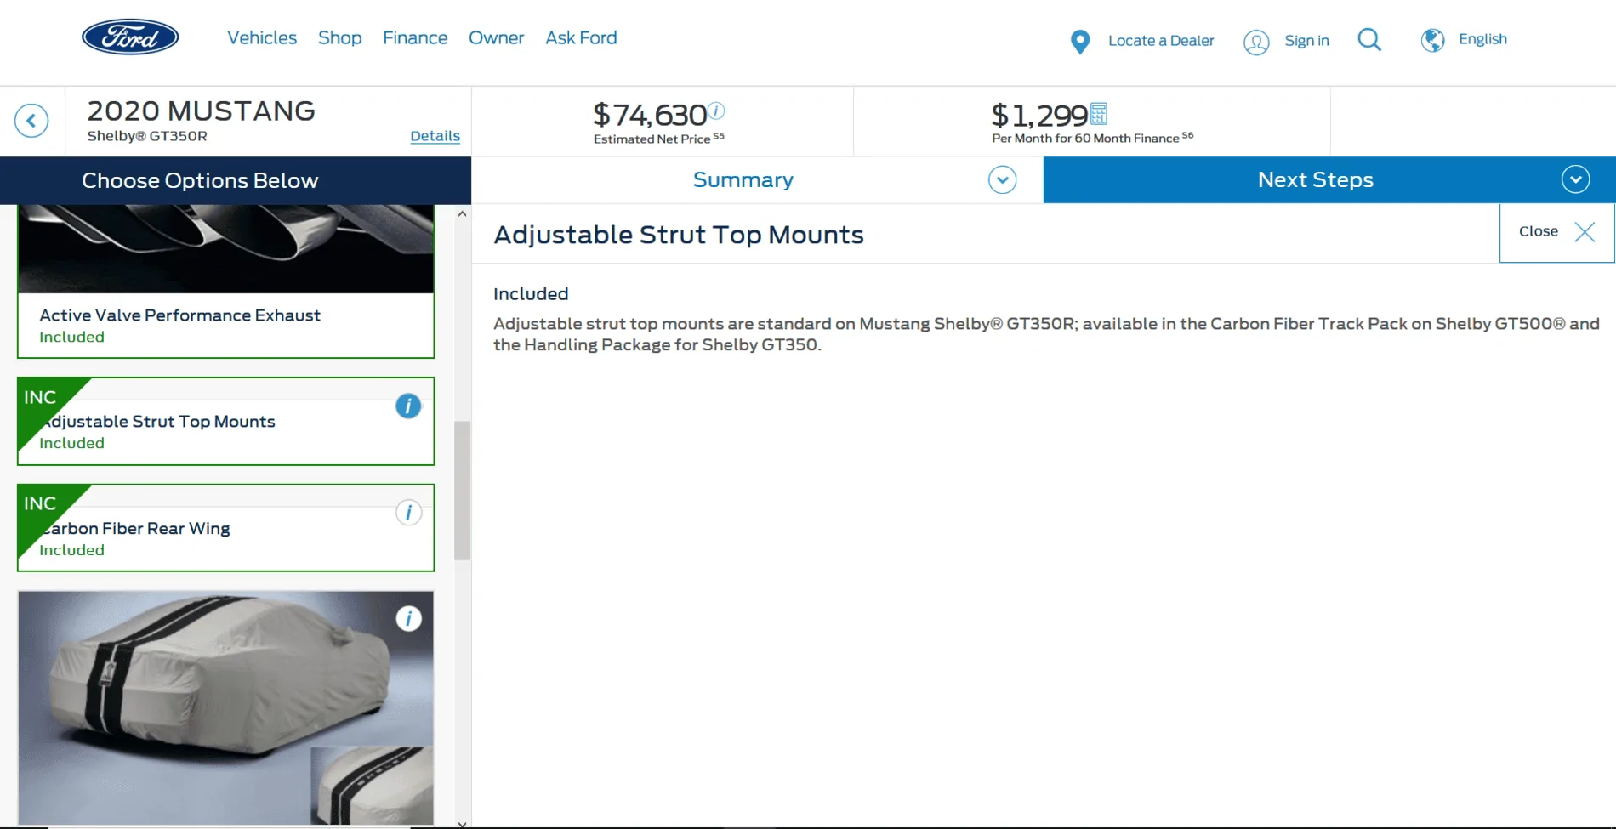Click the options list scroll down arrow
This screenshot has height=829, width=1616.
point(463,823)
